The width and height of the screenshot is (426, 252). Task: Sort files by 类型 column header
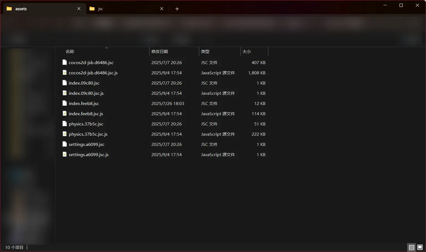click(x=205, y=52)
